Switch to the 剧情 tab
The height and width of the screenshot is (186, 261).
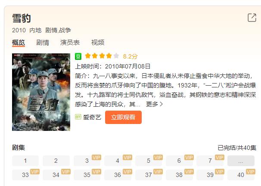tap(43, 43)
